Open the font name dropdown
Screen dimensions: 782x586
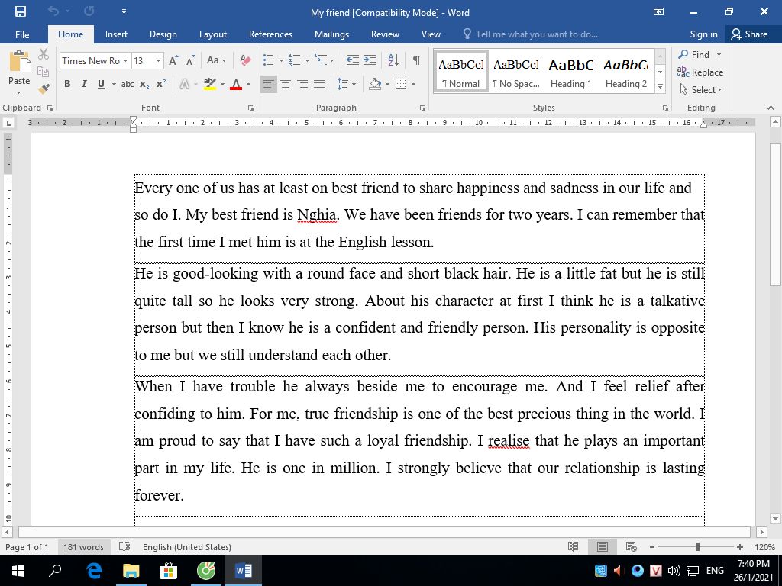click(x=126, y=61)
